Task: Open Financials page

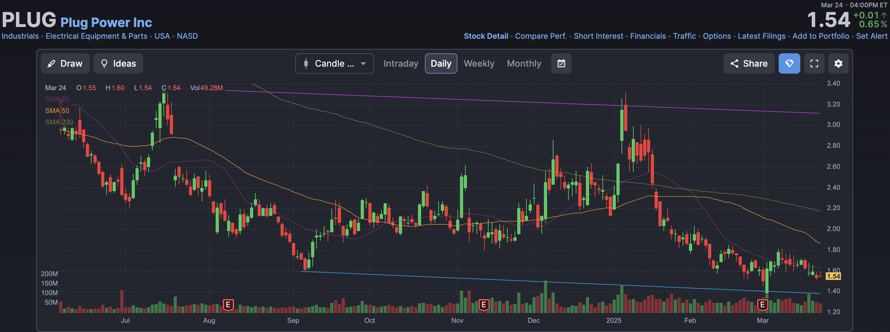Action: point(648,36)
